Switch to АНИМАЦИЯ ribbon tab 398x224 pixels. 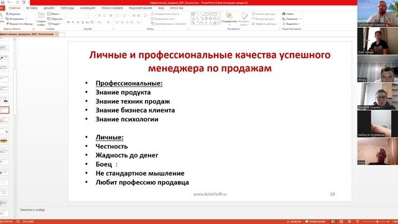(88, 8)
